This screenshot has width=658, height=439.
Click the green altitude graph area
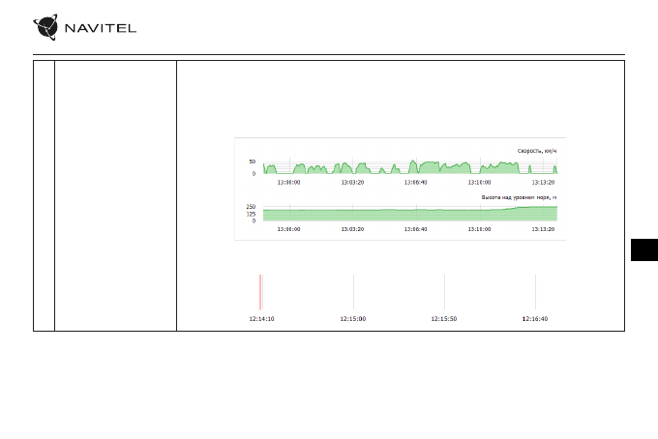click(406, 214)
